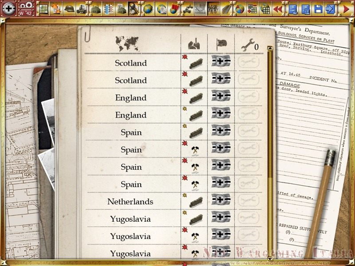Viewport: 355px width, 266px height.
Task: Toggle repair wrench on first Scotland row
Action: (248, 63)
